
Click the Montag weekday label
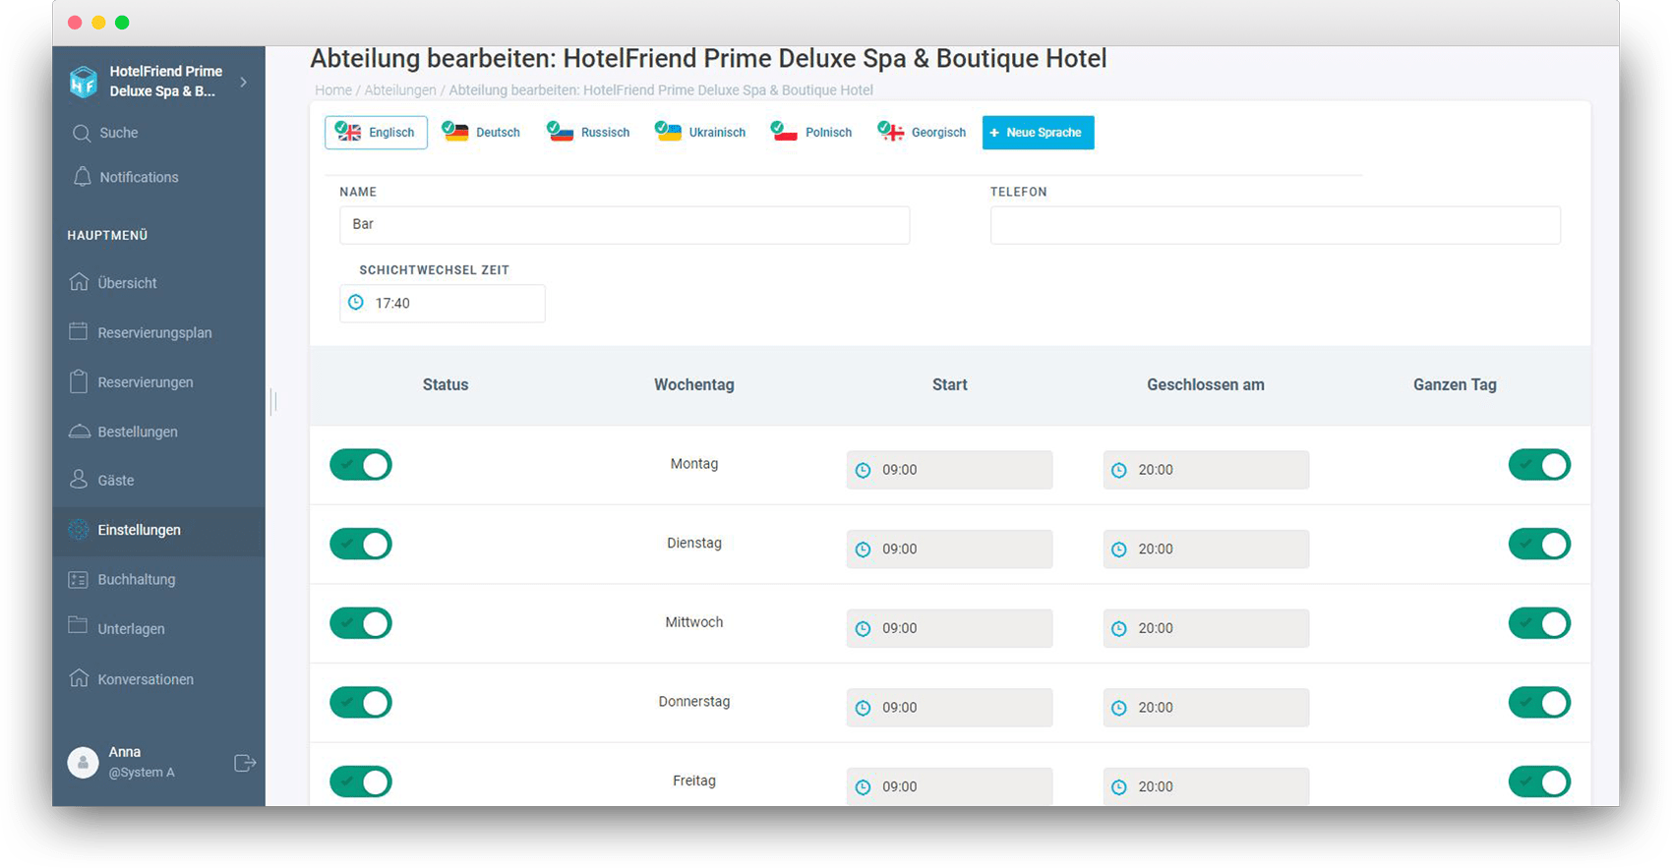pos(694,464)
